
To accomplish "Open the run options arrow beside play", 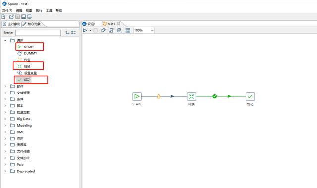I will 90,30.
